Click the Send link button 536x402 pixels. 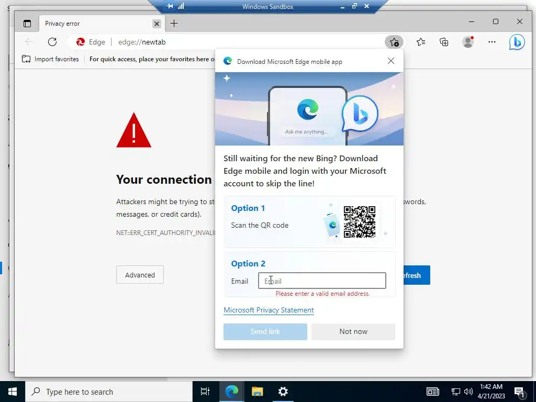pos(265,331)
